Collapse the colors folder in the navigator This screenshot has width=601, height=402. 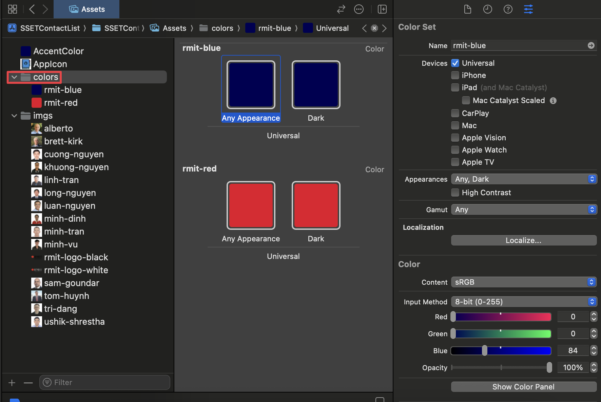point(14,77)
